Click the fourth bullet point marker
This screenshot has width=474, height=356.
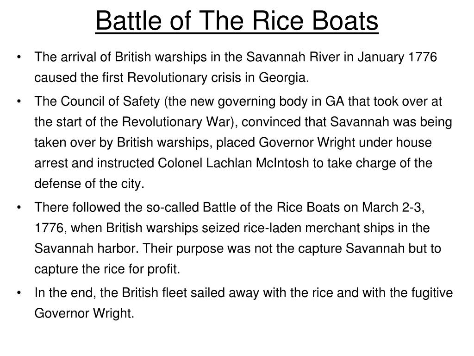click(19, 293)
